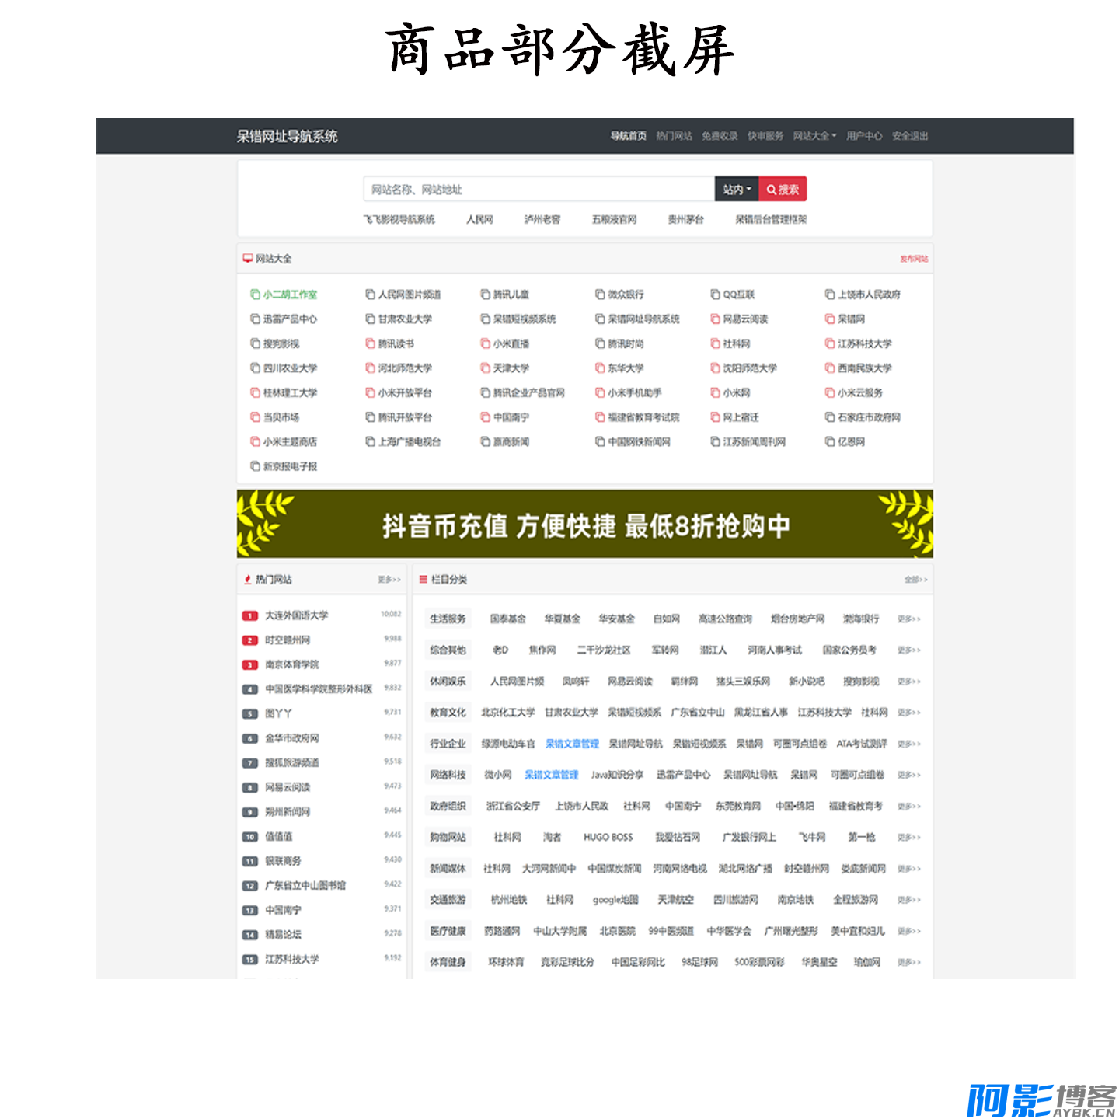Open the 热门网站 nav menu item
This screenshot has height=1119, width=1119.
coord(674,136)
